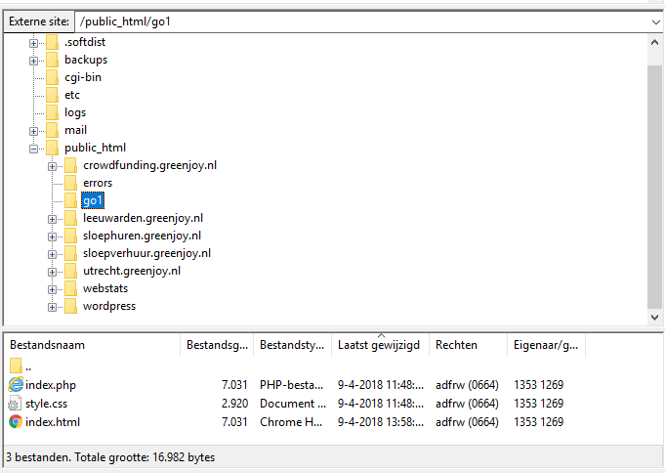Click the sloepverhuur.greenjoy.nl folder icon
This screenshot has width=665, height=473.
[x=71, y=253]
